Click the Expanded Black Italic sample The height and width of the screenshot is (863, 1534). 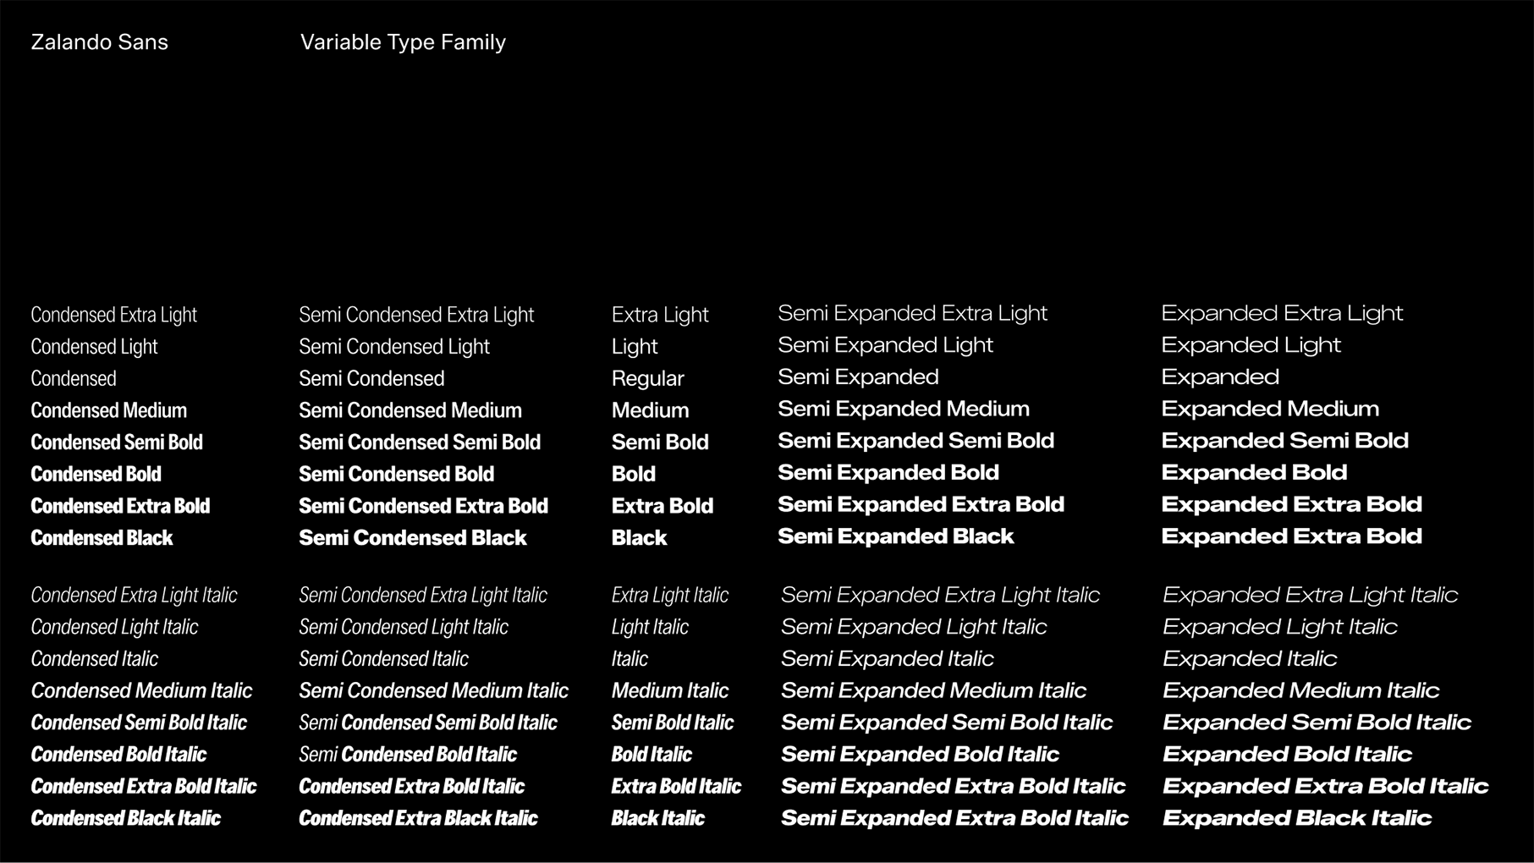pos(1296,818)
